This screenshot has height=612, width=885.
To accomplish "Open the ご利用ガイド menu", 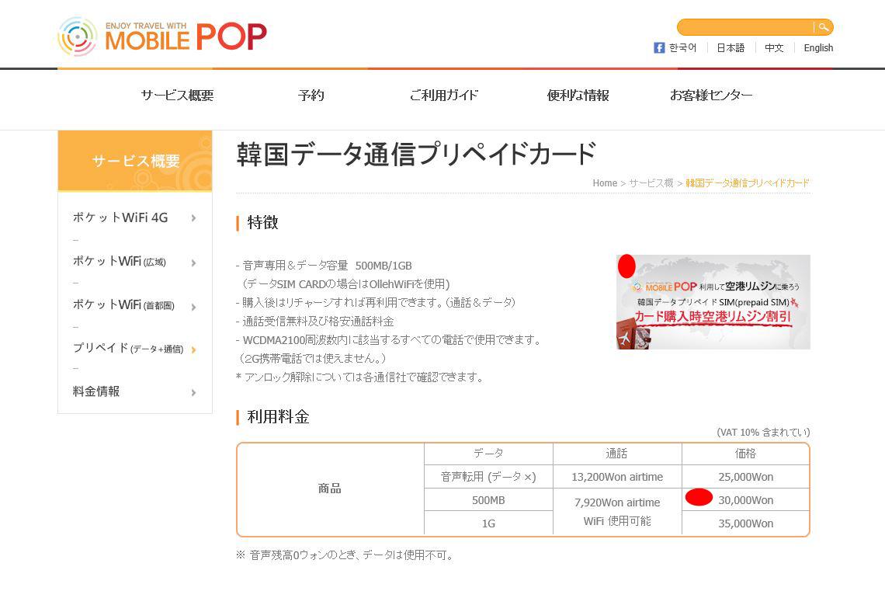I will pos(443,96).
